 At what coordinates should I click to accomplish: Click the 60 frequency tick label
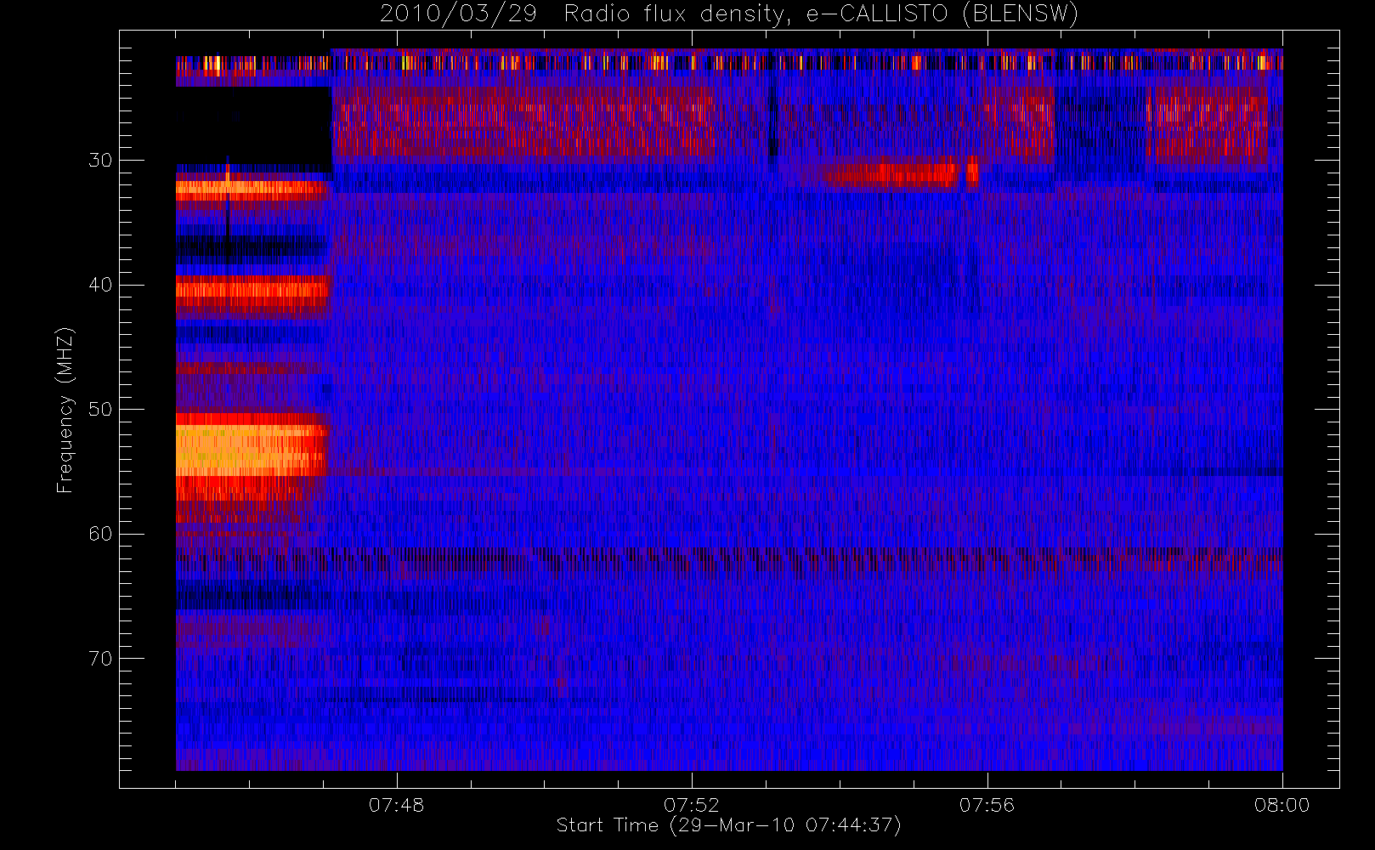coord(100,534)
